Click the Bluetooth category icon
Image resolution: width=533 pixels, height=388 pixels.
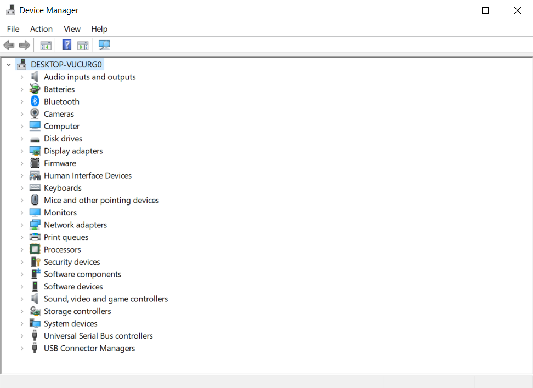35,101
